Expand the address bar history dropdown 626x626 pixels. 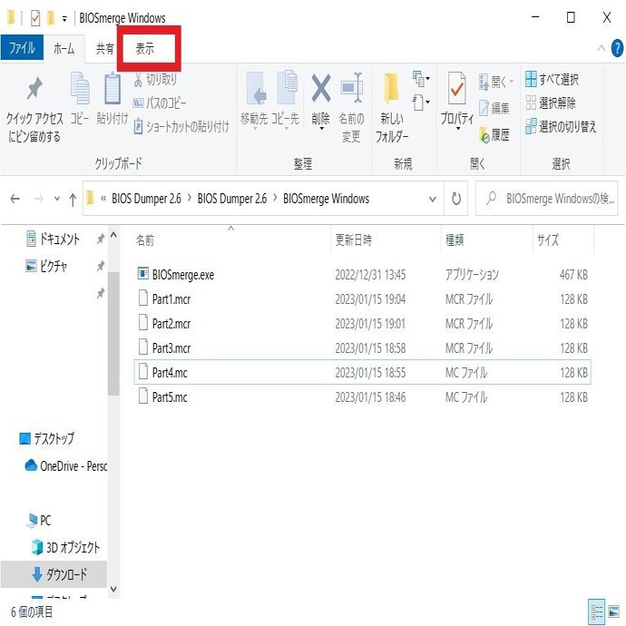point(432,199)
